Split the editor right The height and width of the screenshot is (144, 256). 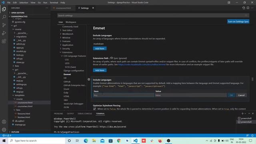click(x=248, y=8)
